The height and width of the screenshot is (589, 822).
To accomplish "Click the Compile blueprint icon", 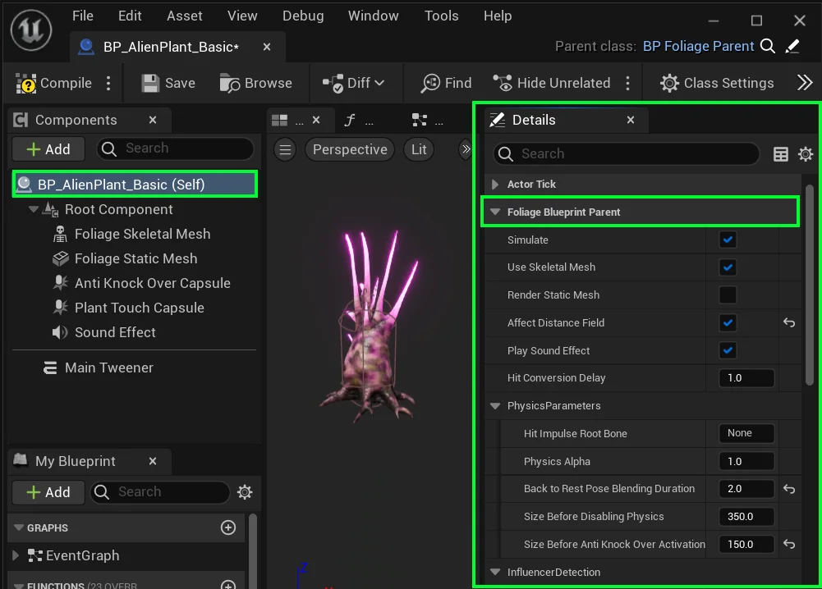I will (x=27, y=83).
